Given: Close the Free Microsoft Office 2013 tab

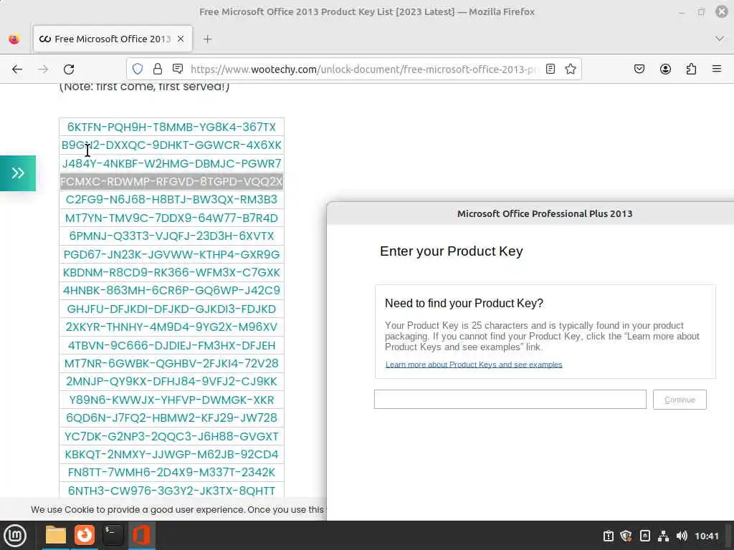Looking at the screenshot, I should coord(181,39).
